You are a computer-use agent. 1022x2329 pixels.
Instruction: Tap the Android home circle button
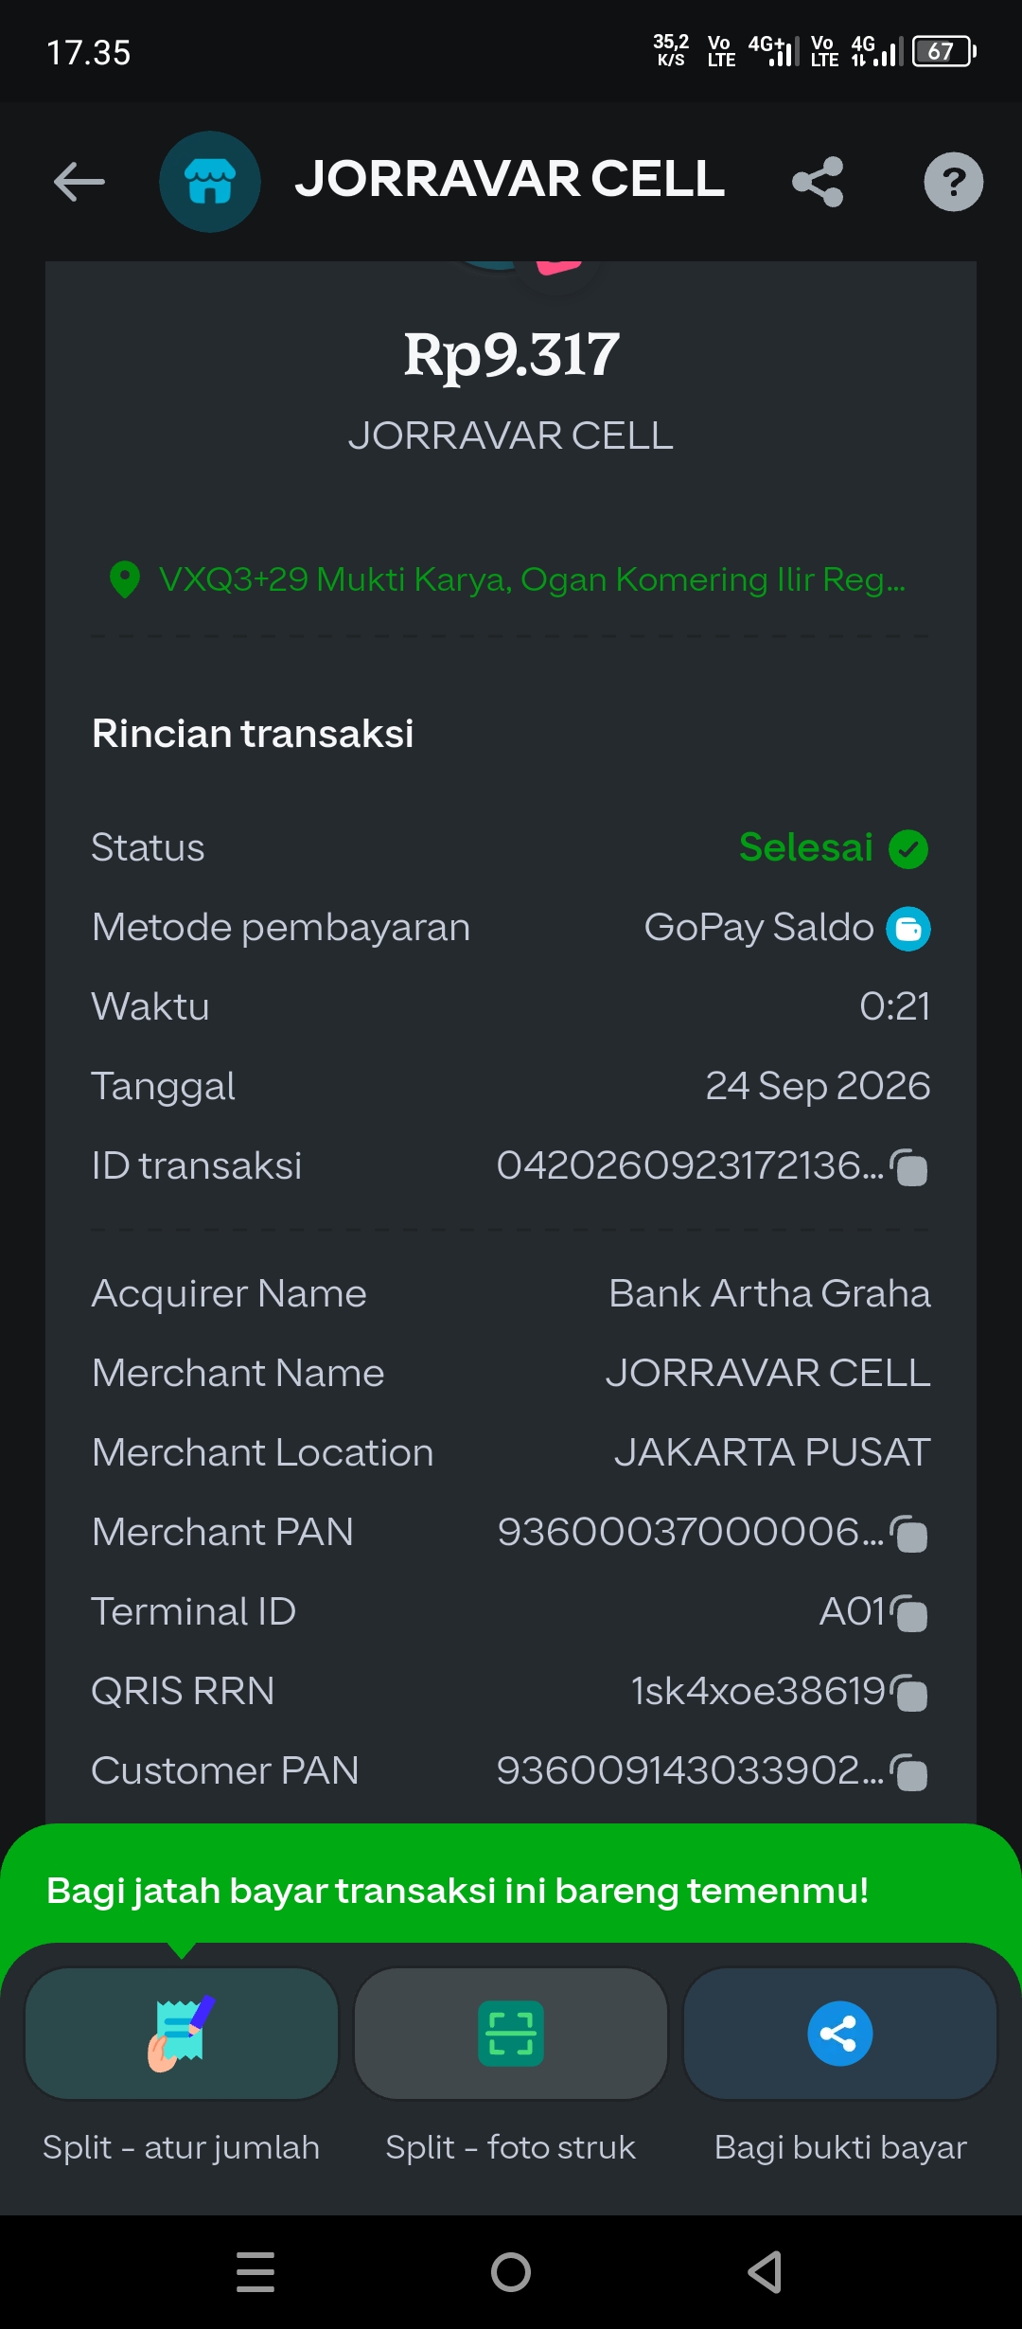point(511,2272)
